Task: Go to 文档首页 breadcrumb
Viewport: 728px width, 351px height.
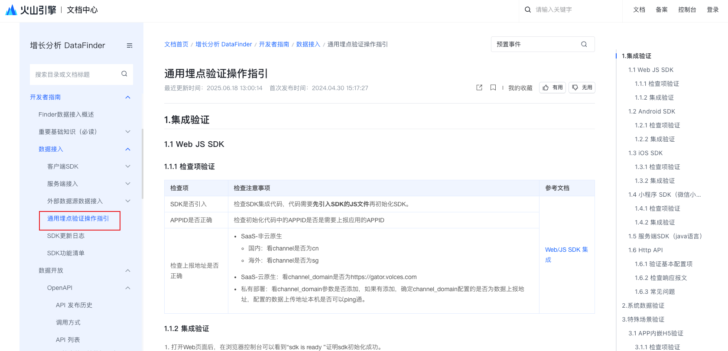Action: click(x=176, y=44)
